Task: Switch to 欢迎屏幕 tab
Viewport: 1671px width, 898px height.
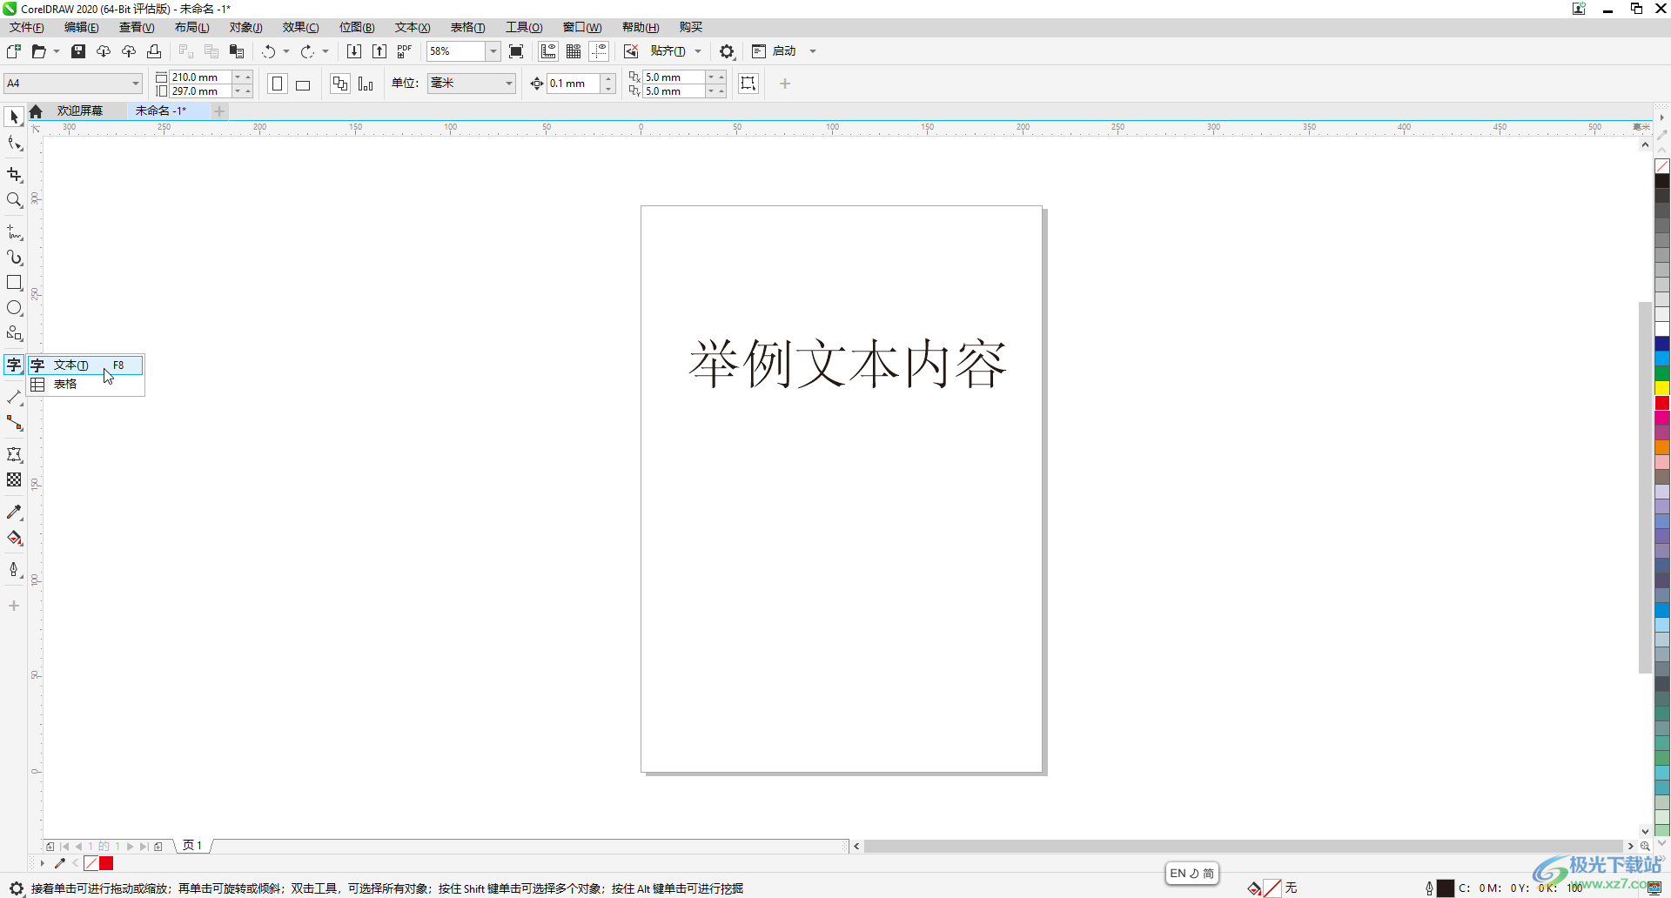Action: pos(80,111)
